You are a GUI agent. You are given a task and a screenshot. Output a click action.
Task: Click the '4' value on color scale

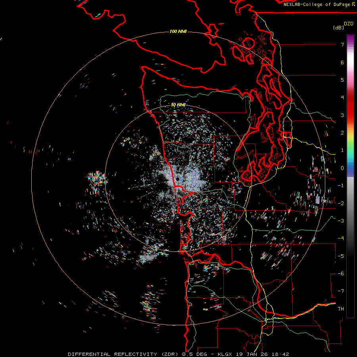[x=342, y=98]
